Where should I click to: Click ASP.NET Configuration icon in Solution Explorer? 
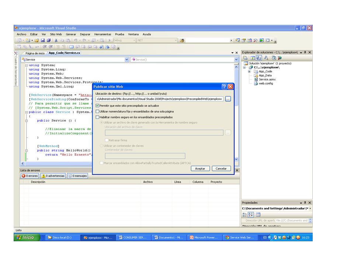tap(280, 58)
